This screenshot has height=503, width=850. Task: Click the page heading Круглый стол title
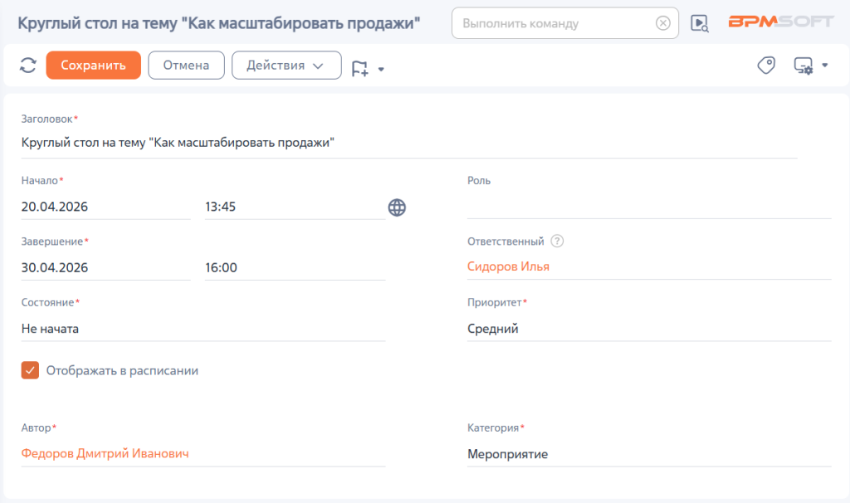[218, 23]
